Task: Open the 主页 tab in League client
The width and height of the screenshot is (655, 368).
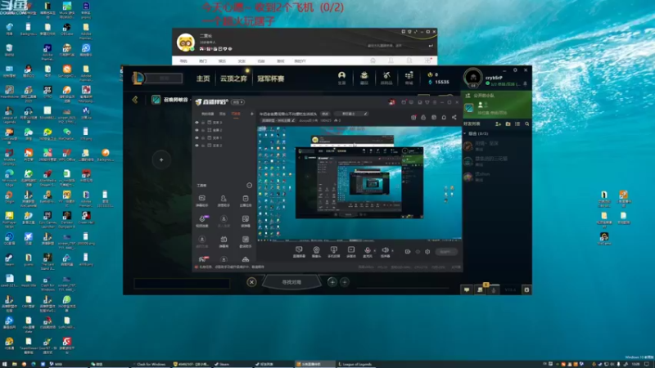Action: [203, 79]
